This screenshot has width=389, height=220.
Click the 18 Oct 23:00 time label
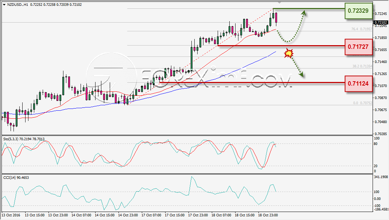pos(268,215)
